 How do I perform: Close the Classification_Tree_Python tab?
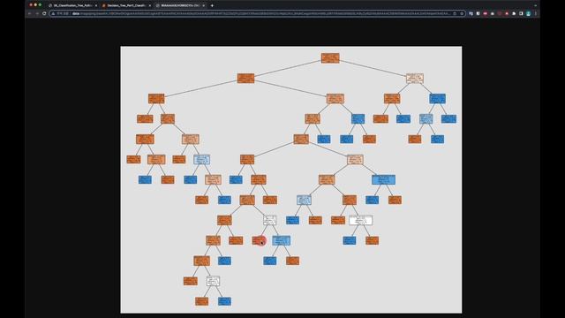coord(96,5)
